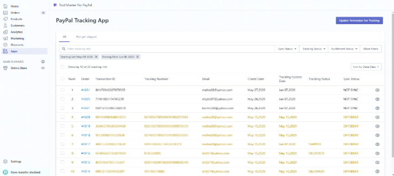Screen dimensions: 394x176
Task: Open order link #1016
Action: [x=85, y=153]
